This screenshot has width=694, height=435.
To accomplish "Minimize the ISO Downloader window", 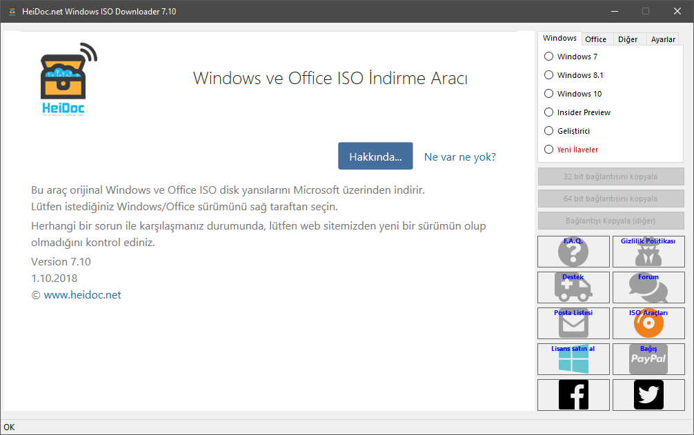I will coord(615,12).
